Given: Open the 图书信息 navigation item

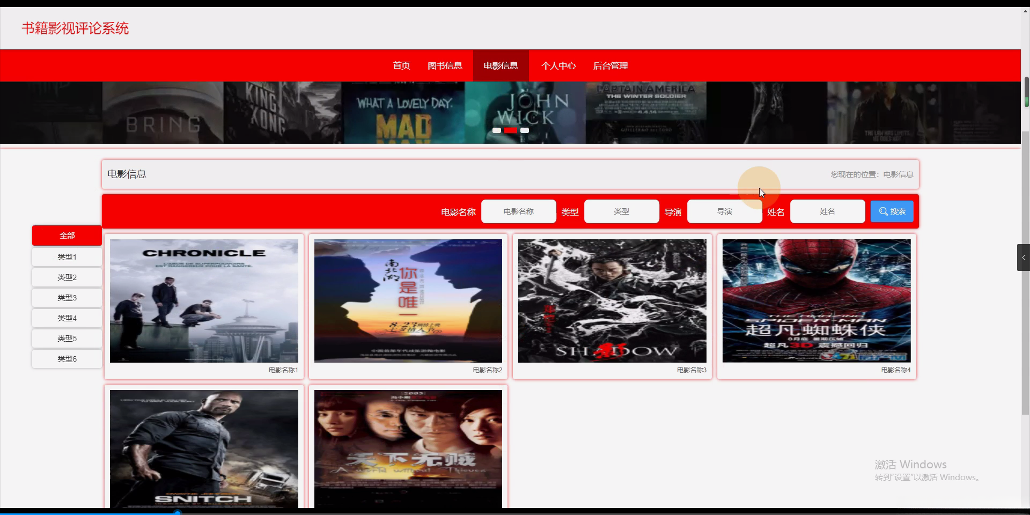Looking at the screenshot, I should pyautogui.click(x=445, y=65).
